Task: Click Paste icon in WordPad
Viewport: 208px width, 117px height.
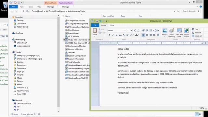Action: [95, 31]
